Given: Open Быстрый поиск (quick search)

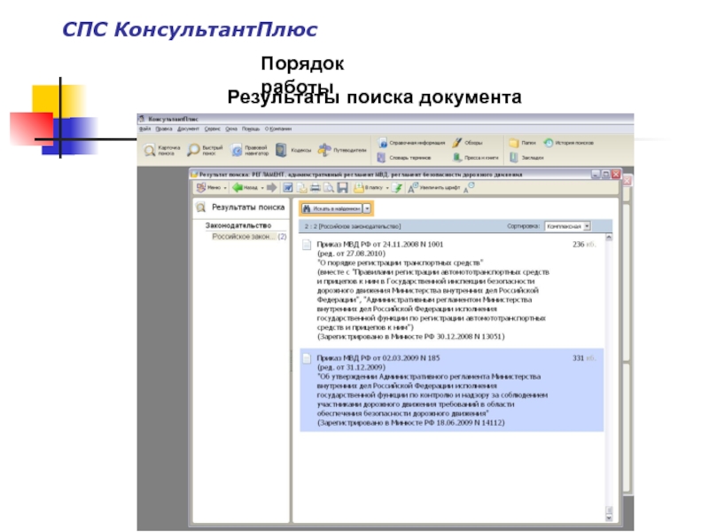Looking at the screenshot, I should (x=206, y=150).
